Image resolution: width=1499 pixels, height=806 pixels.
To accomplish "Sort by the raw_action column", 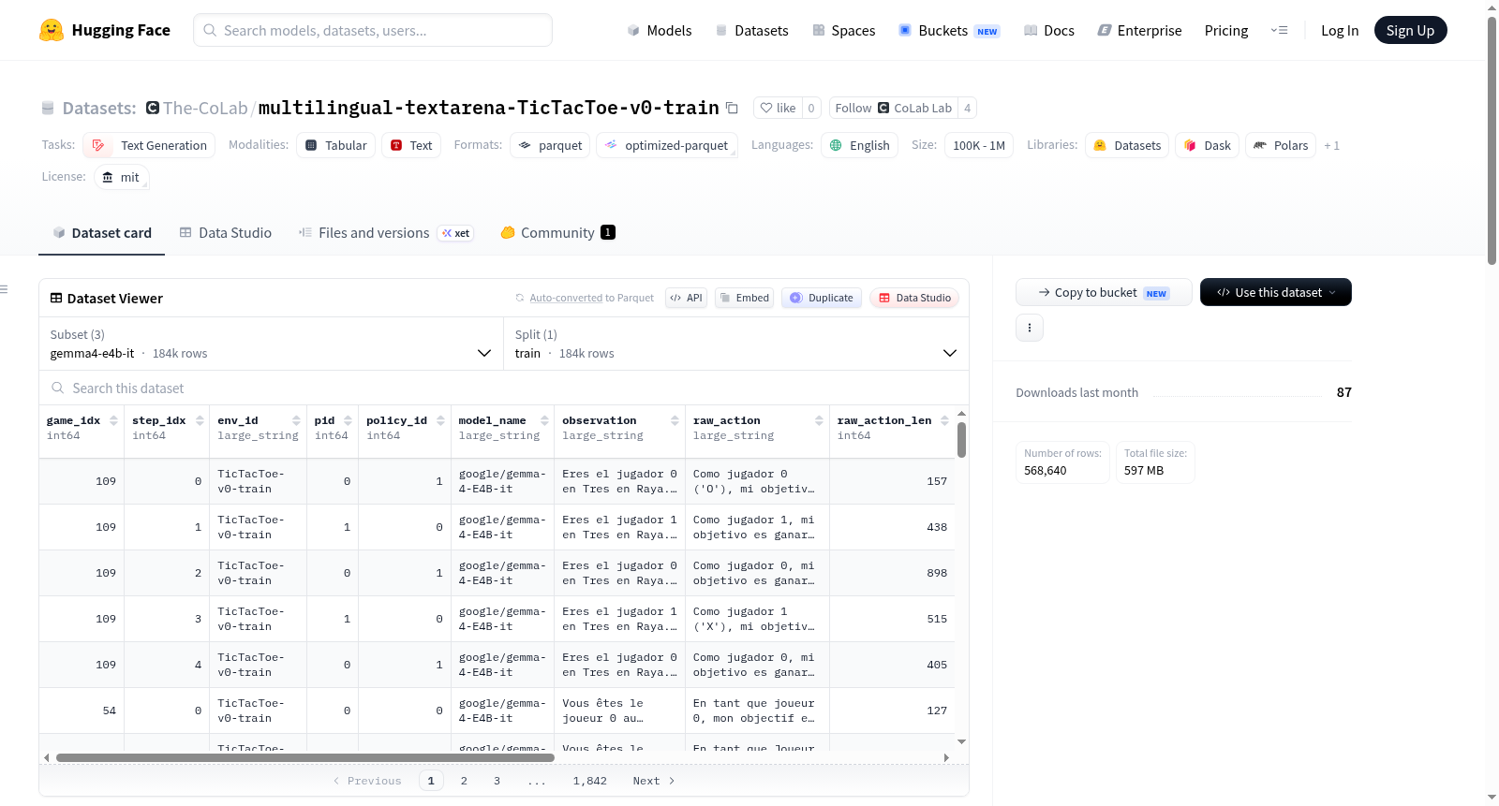I will [820, 421].
